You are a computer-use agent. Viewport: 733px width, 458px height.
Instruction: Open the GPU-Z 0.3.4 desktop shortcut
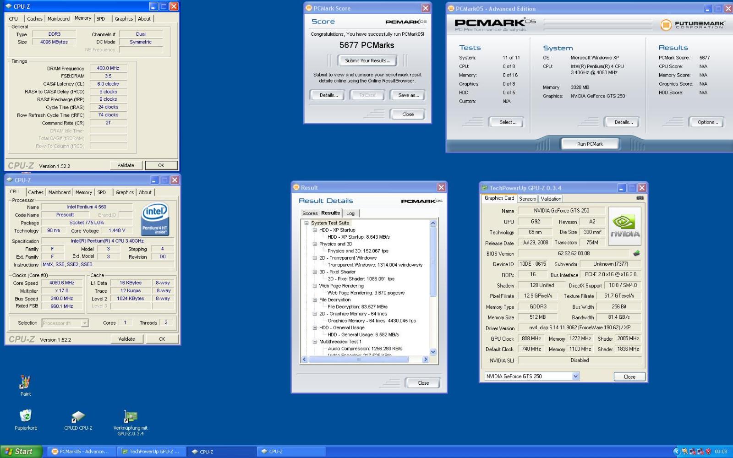point(131,422)
